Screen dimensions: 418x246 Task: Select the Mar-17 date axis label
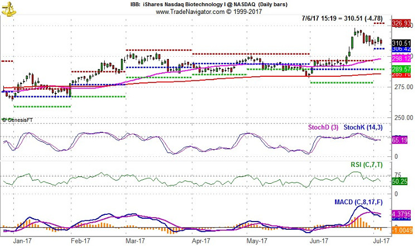coord(135,241)
